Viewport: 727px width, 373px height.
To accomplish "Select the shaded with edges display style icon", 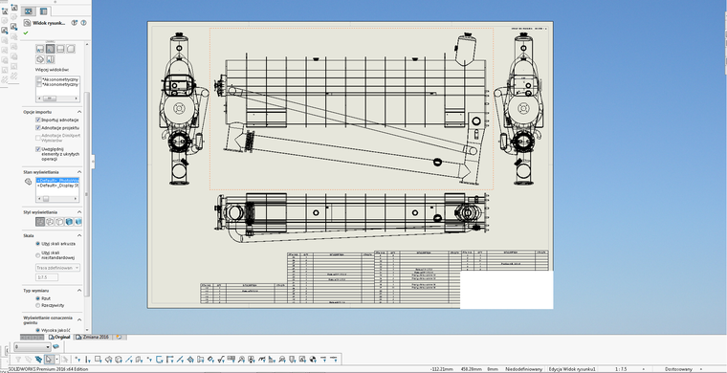I will point(69,222).
